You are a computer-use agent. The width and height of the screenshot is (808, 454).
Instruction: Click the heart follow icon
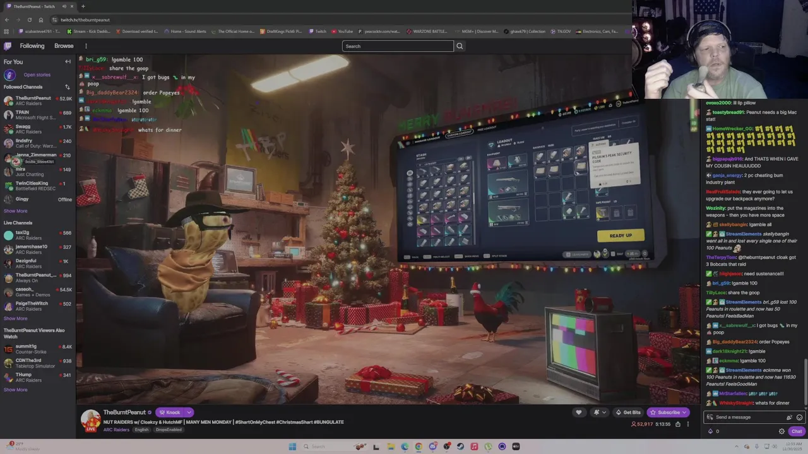tap(578, 412)
